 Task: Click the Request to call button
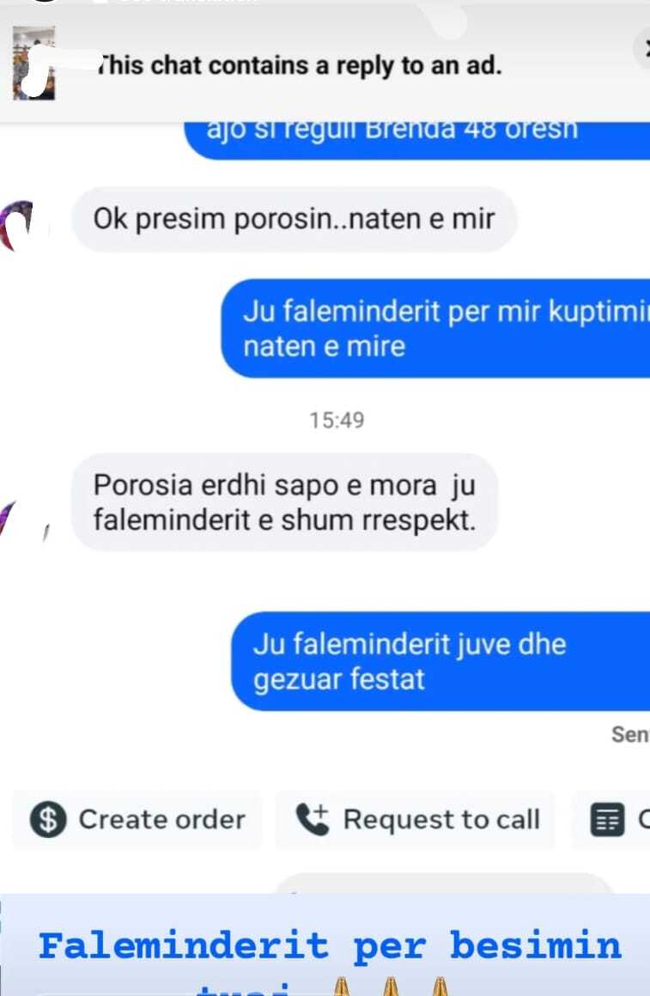click(415, 819)
